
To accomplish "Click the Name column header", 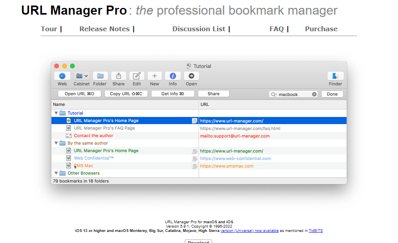I will pos(125,104).
